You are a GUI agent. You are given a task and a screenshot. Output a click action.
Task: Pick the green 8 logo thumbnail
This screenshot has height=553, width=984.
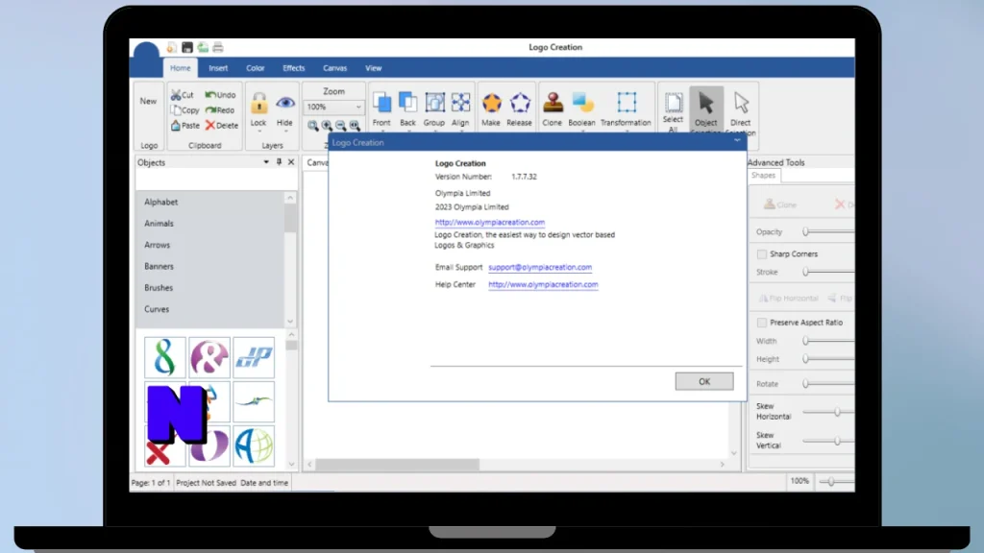tap(165, 357)
